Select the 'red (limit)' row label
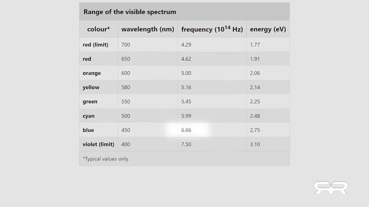This screenshot has height=207, width=369. pos(95,45)
